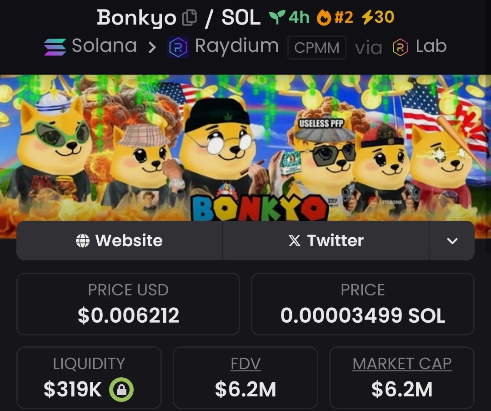
Task: Click the Raydium DEX logo icon
Action: 178,47
